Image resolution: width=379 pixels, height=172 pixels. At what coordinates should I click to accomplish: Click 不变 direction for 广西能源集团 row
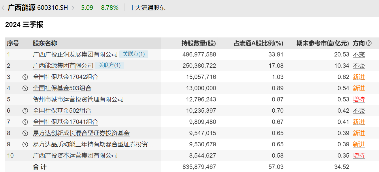tap(359, 66)
